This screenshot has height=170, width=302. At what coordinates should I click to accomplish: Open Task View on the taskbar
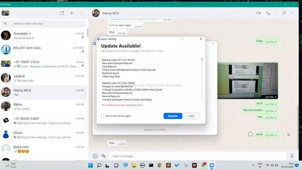tap(108, 165)
